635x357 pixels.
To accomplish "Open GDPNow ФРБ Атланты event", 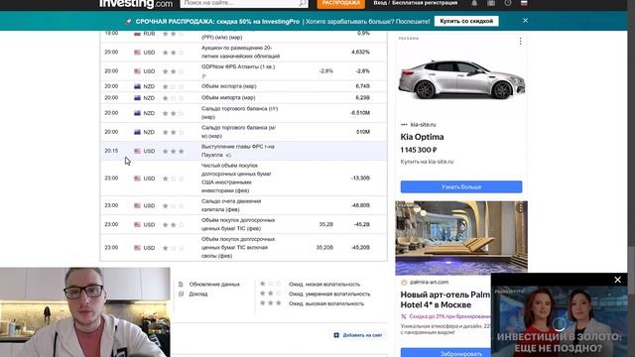I will [x=238, y=66].
